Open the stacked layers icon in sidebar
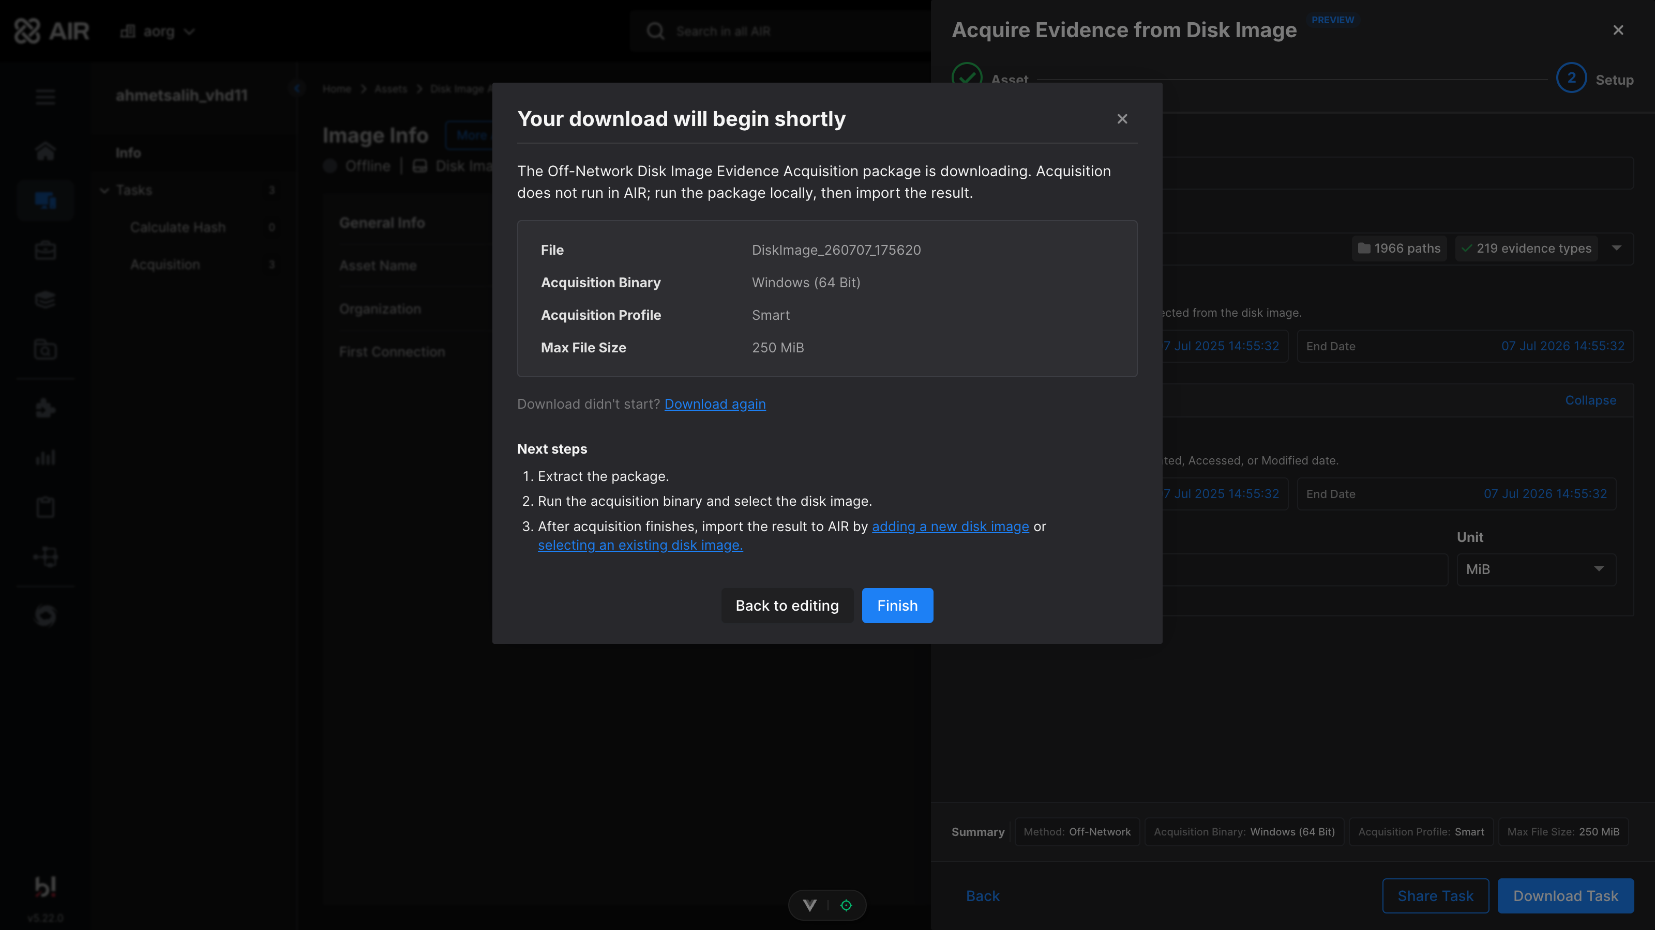 click(x=45, y=300)
